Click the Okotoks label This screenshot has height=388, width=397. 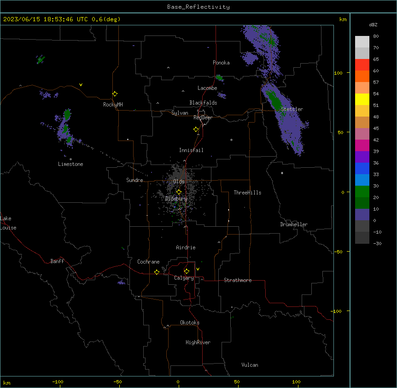190,323
